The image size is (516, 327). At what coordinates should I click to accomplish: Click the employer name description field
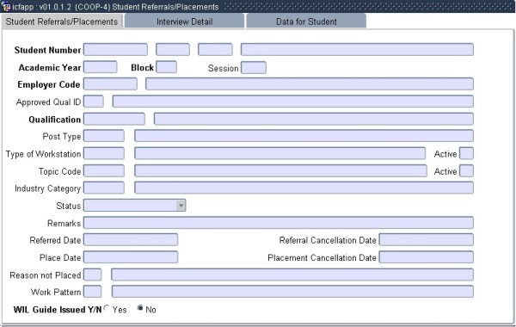point(310,84)
